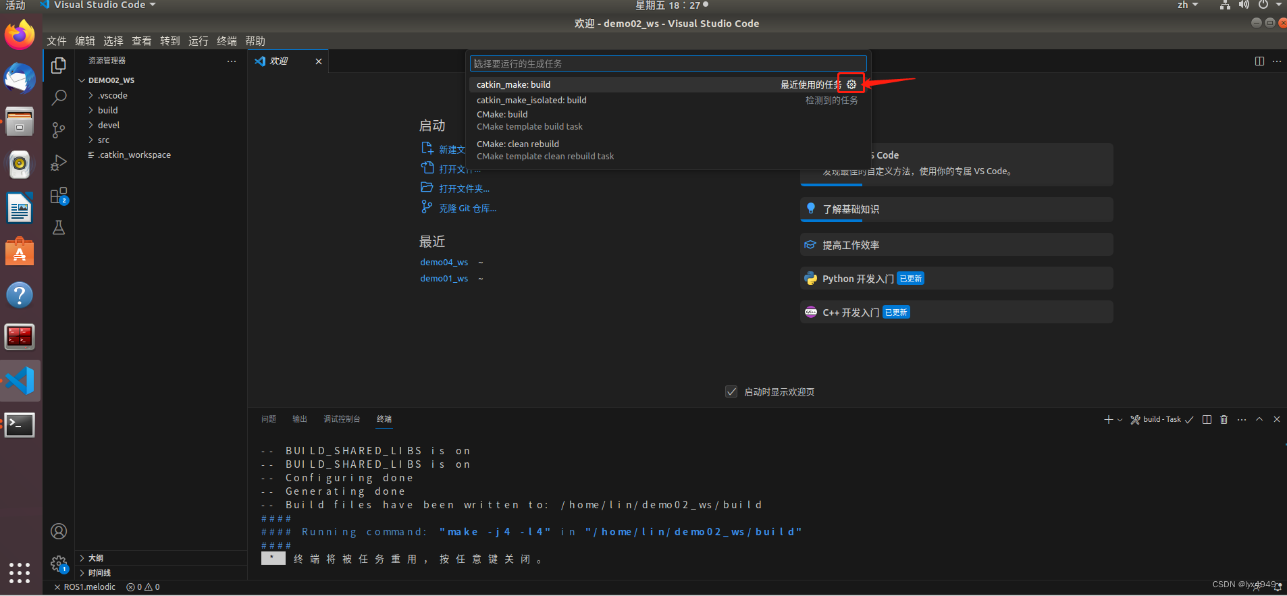
Task: Click 克隆 Git 仓库 link
Action: click(467, 209)
